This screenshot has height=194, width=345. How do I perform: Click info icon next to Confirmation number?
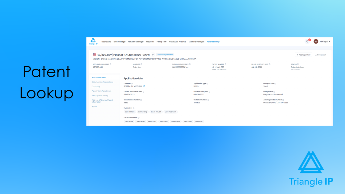(141, 100)
